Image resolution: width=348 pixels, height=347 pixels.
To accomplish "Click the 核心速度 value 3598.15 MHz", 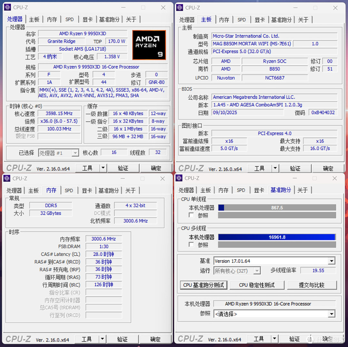I will coord(59,113).
